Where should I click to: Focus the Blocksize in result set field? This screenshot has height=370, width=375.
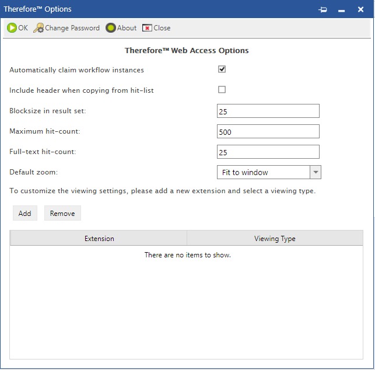coord(268,111)
